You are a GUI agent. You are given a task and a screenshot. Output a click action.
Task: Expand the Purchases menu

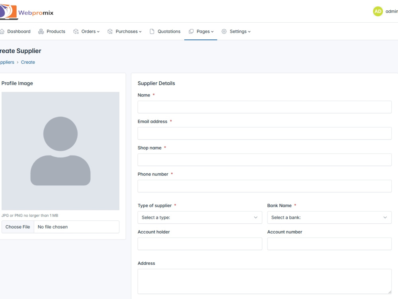click(x=129, y=31)
